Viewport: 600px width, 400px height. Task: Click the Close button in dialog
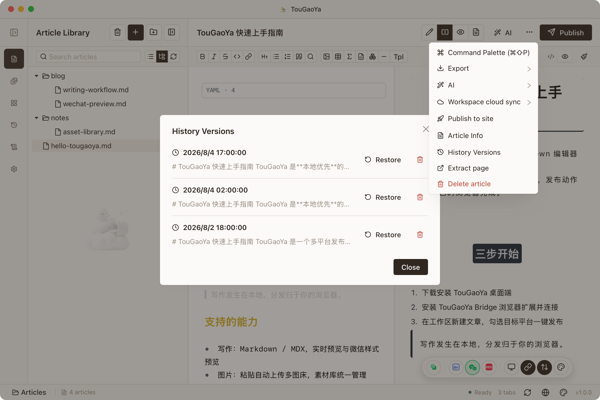410,267
